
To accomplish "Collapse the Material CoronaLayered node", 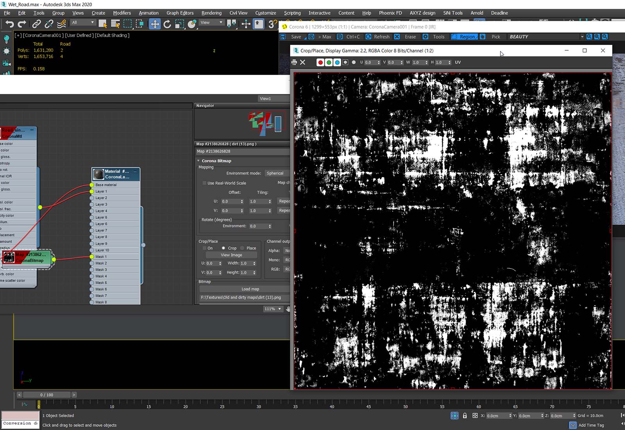I will pyautogui.click(x=136, y=172).
